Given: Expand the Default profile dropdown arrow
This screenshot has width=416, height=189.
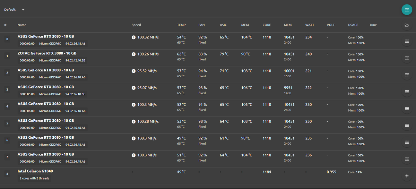Looking at the screenshot, I should (x=23, y=10).
